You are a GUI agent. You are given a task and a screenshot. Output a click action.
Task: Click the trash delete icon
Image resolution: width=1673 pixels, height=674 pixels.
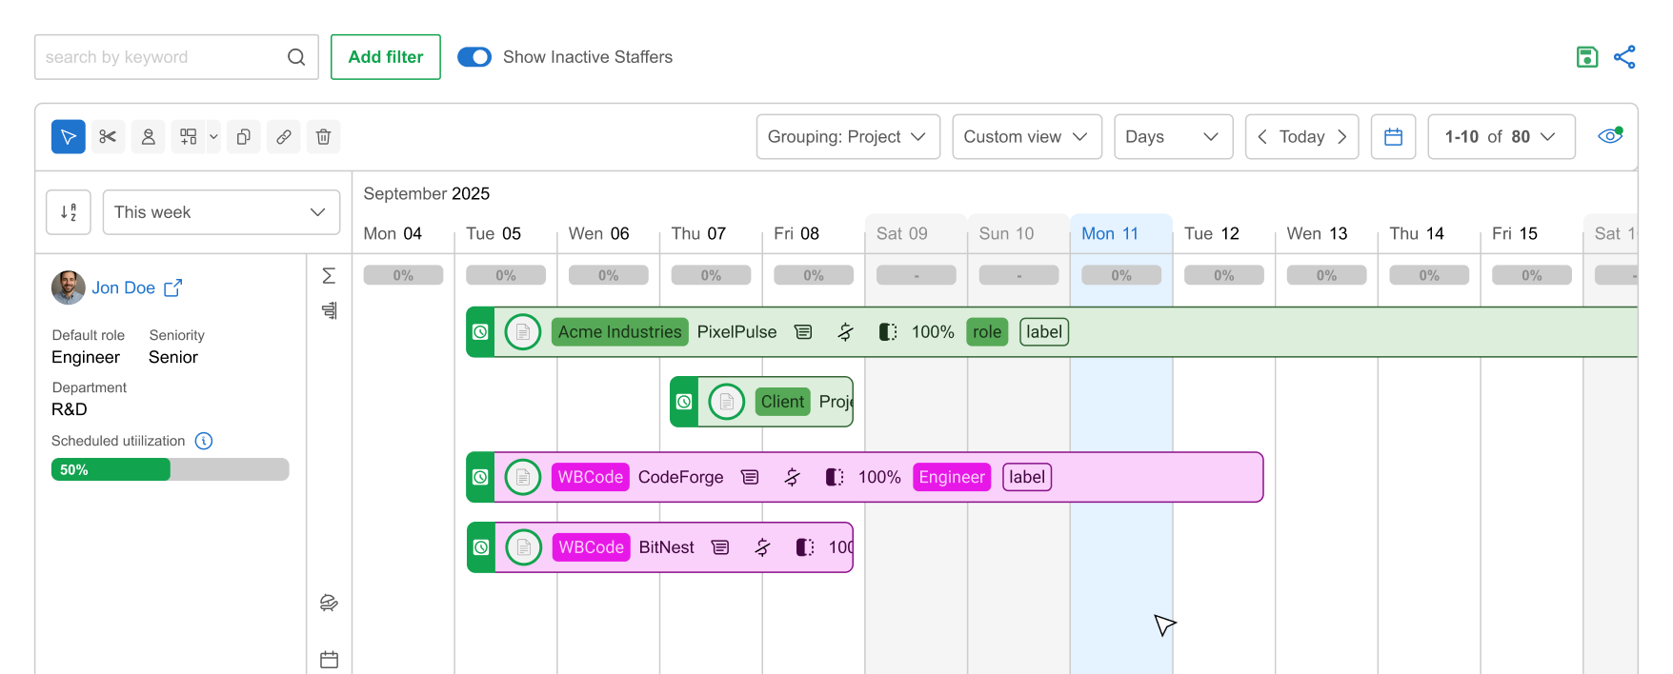[x=323, y=137]
